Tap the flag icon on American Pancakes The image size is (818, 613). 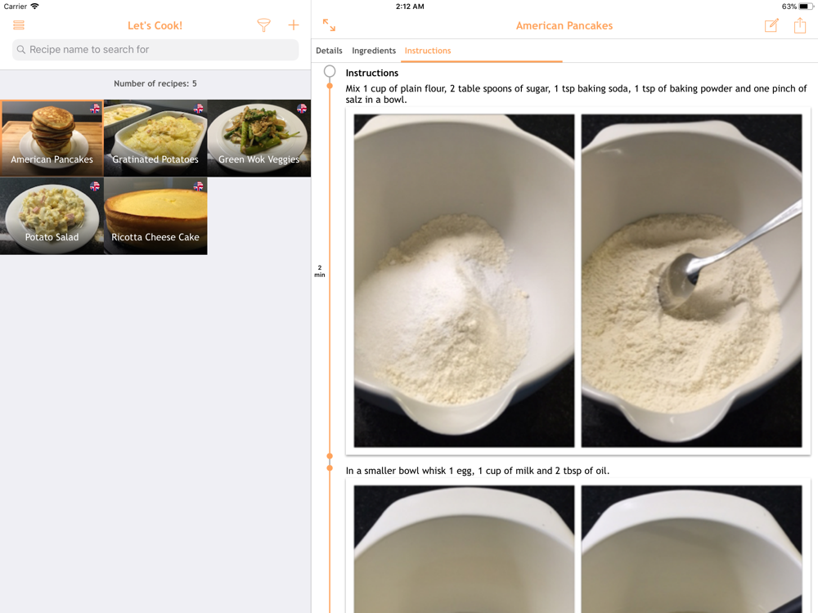click(x=95, y=109)
